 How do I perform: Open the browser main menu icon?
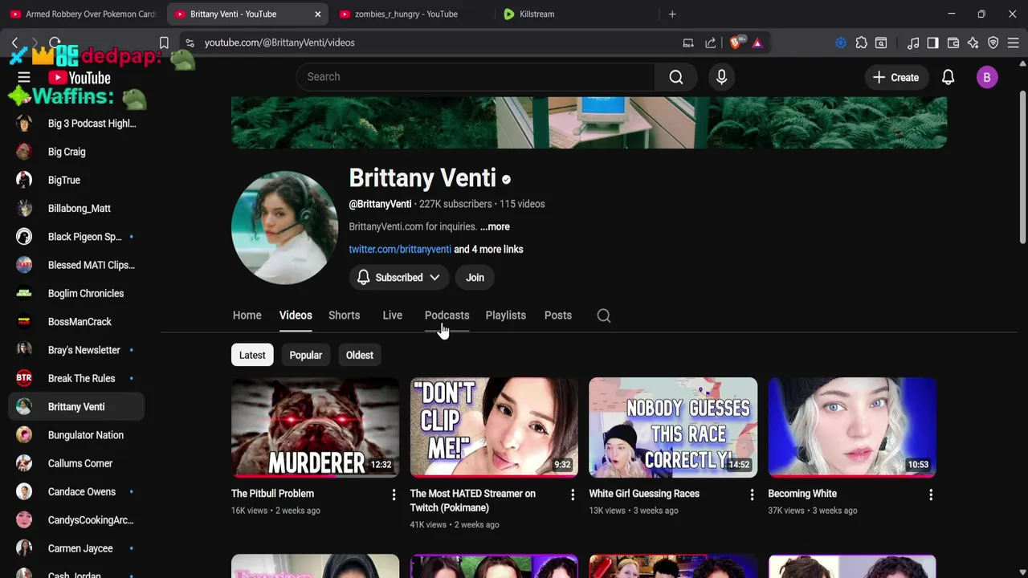coord(1014,43)
